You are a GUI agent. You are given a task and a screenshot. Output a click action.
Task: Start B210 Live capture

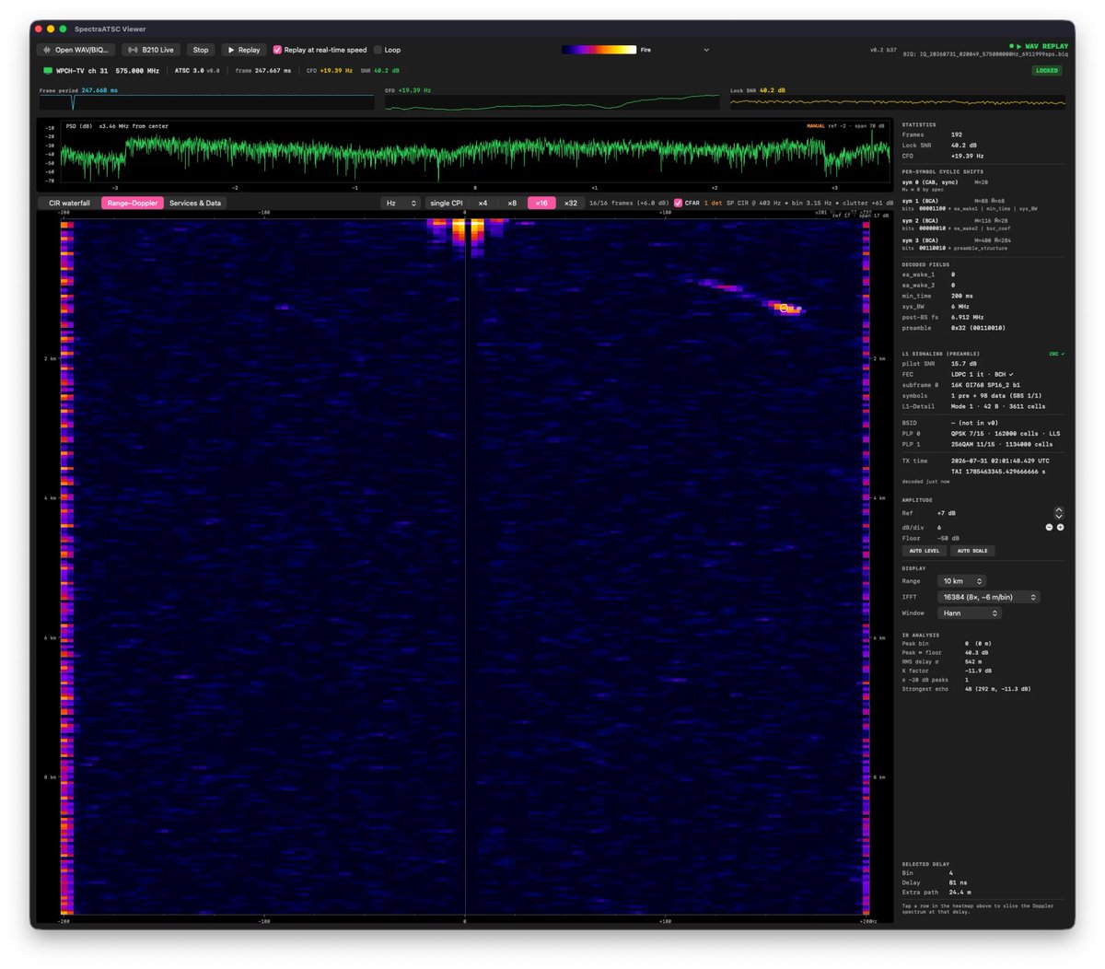pyautogui.click(x=151, y=50)
